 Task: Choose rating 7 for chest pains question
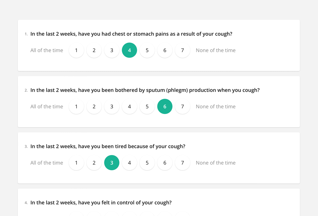click(183, 50)
